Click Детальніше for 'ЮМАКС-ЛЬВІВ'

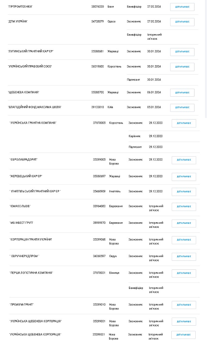(184, 206)
